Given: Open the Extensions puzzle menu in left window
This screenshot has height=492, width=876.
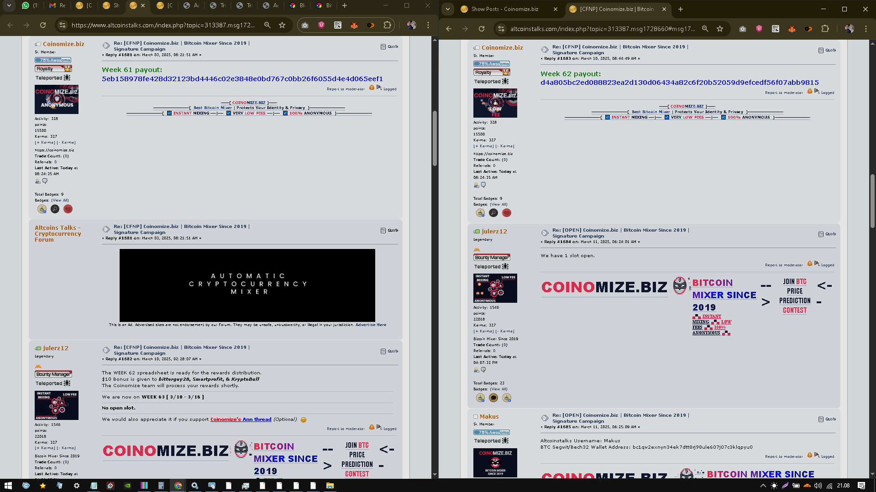Looking at the screenshot, I should point(387,25).
